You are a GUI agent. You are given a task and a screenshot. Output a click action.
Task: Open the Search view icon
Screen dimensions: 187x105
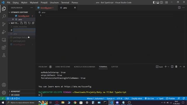[4, 16]
